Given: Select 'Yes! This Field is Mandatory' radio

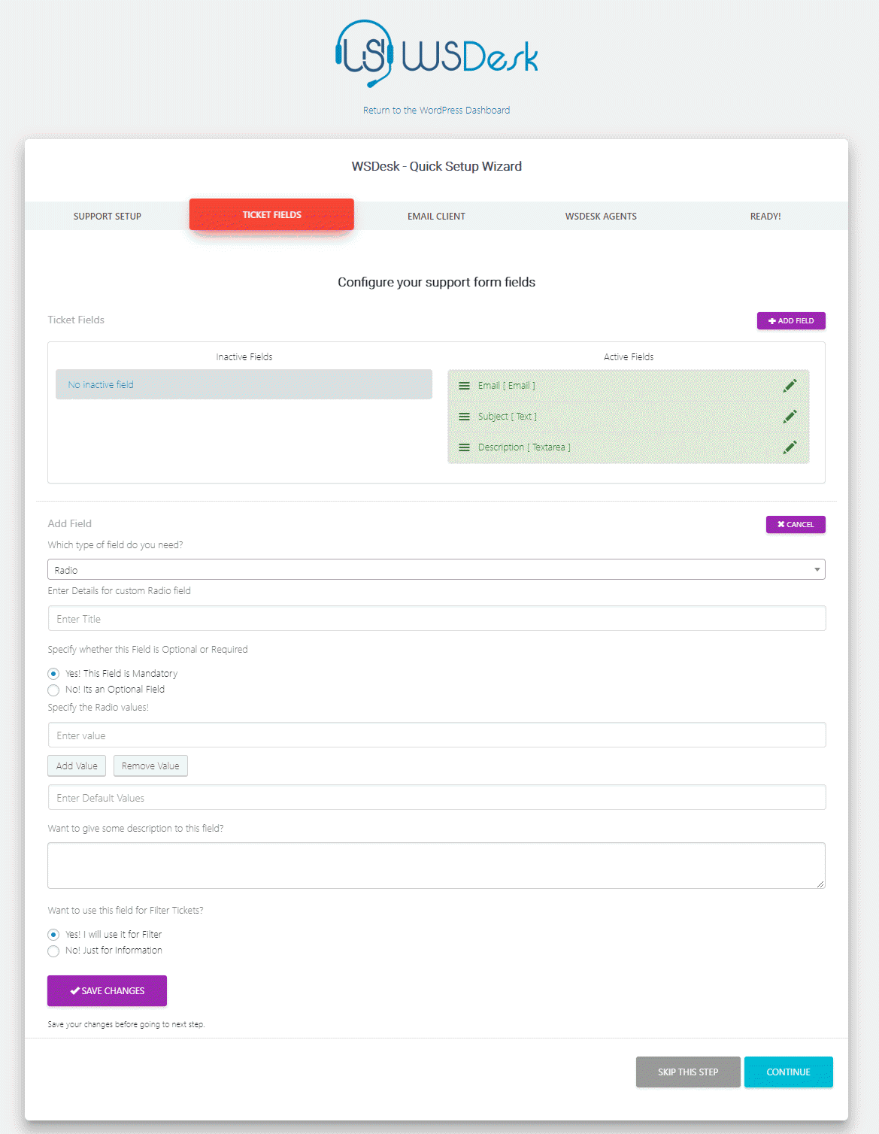Looking at the screenshot, I should (53, 674).
